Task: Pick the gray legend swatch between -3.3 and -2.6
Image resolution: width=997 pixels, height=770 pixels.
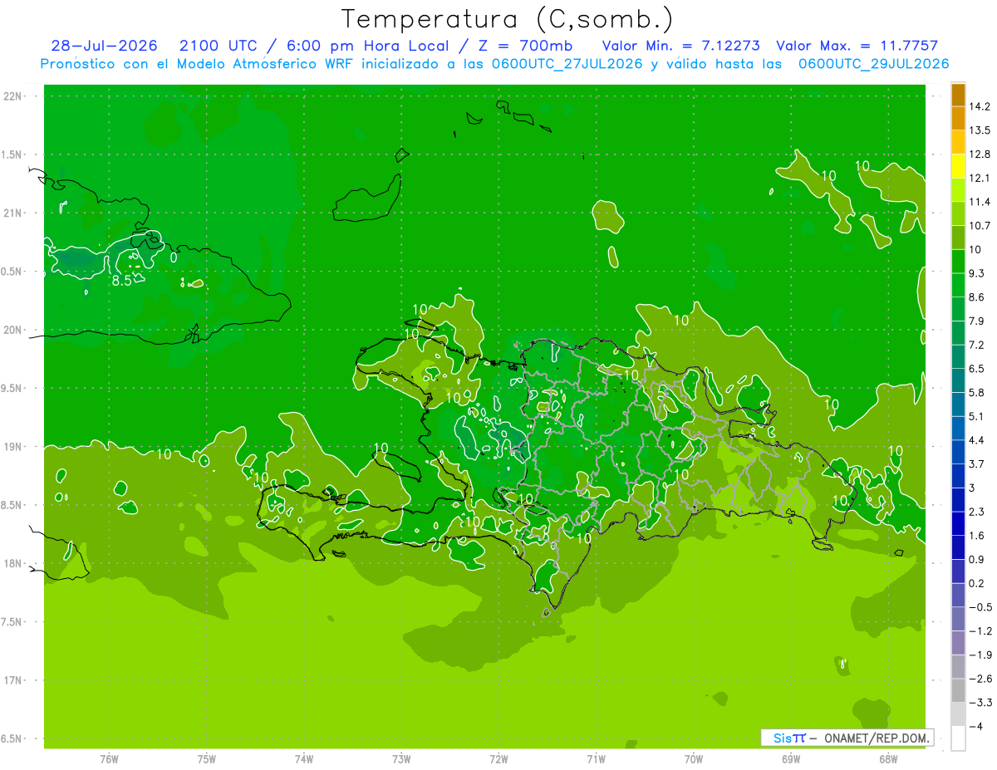Action: [x=958, y=690]
